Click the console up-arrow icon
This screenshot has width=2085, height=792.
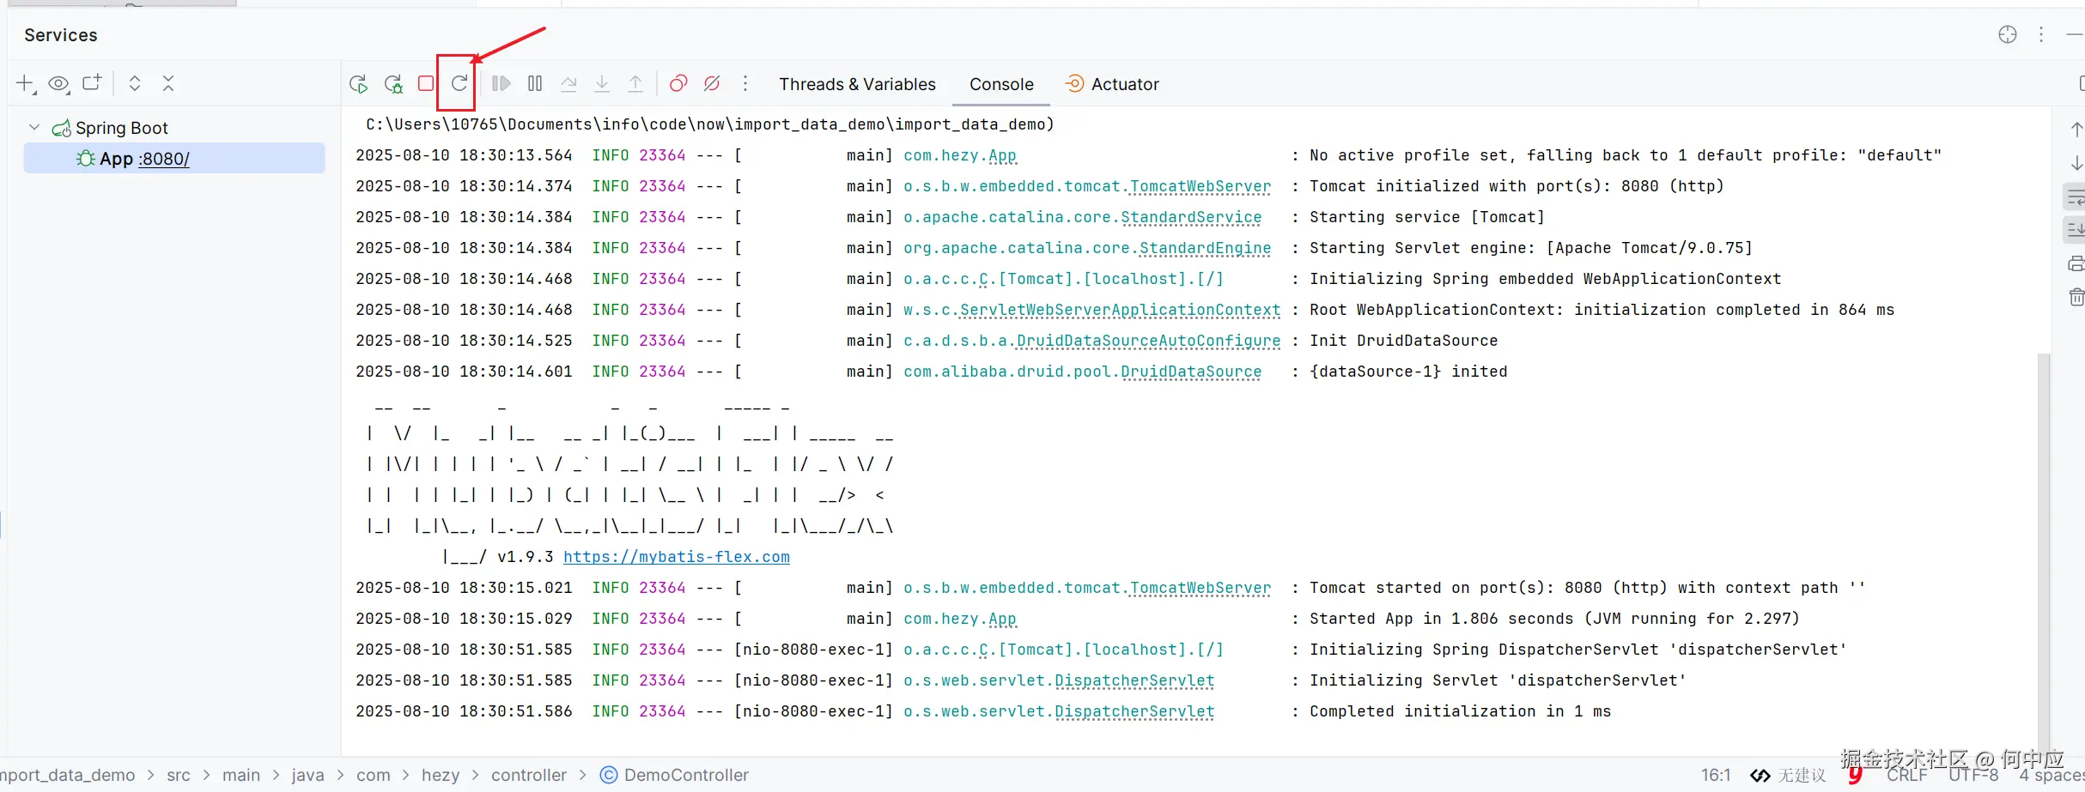2076,130
